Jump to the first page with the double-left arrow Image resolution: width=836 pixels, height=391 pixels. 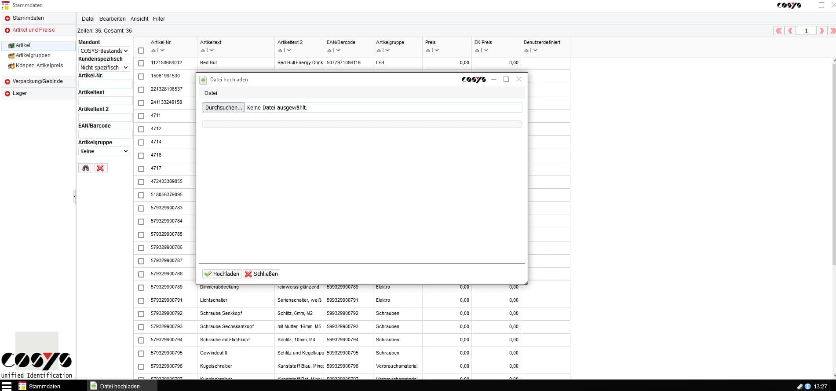(x=779, y=31)
